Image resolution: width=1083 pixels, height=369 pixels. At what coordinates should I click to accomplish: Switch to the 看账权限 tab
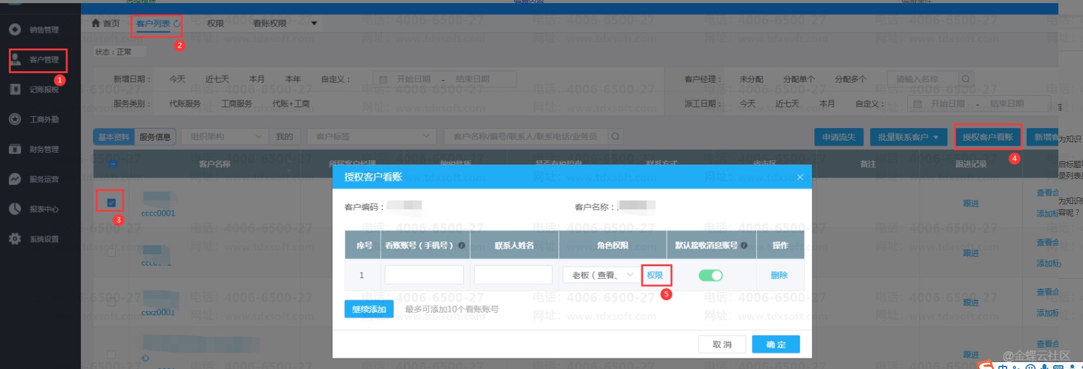pyautogui.click(x=270, y=23)
